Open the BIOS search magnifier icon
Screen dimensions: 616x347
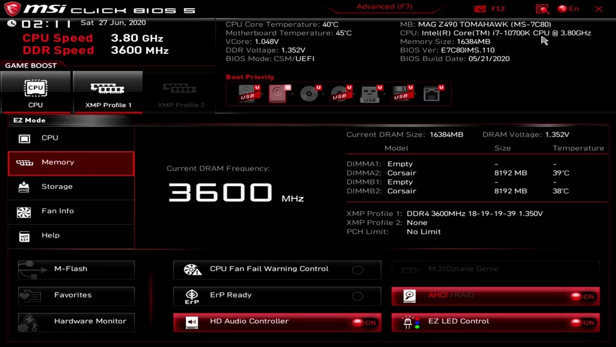542,9
